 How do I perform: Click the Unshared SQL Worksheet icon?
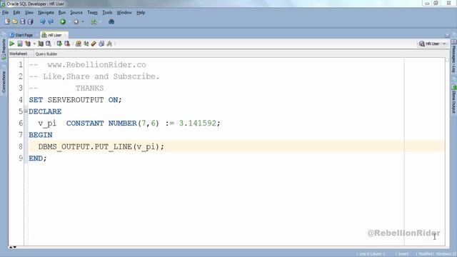78,44
